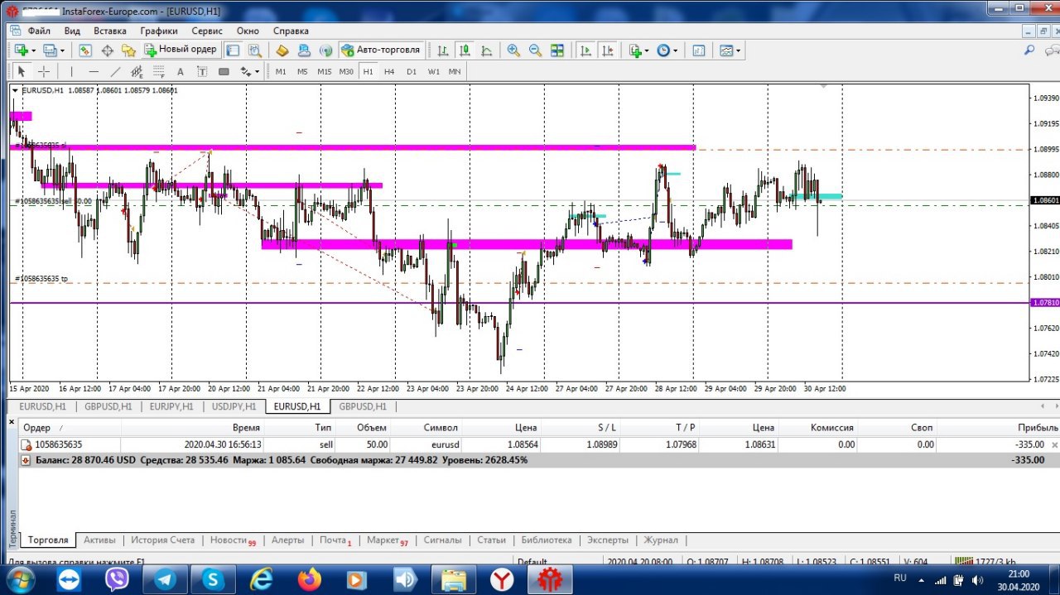Toggle the Авто-торговля button

(381, 50)
